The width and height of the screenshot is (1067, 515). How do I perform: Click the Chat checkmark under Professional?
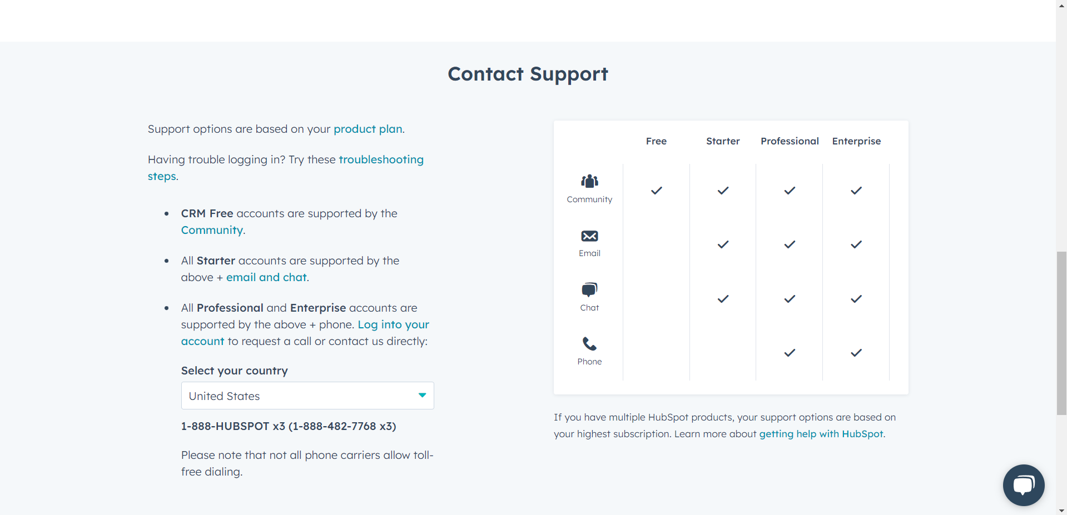[789, 298]
